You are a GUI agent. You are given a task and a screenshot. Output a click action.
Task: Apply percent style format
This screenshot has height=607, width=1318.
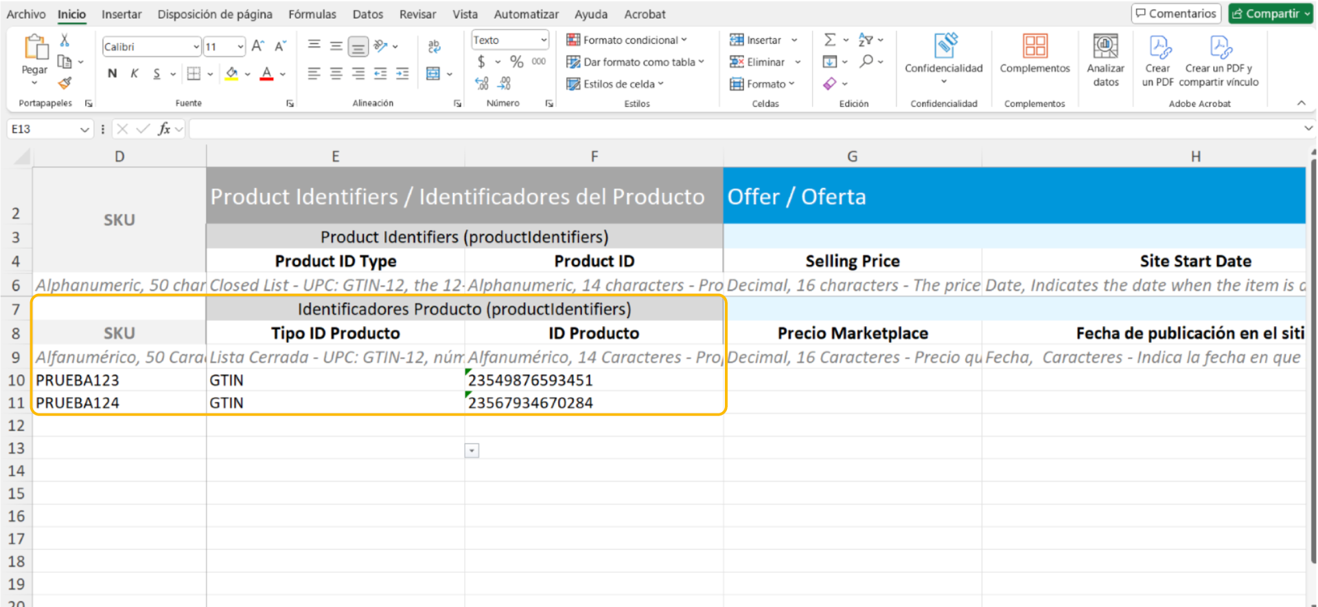coord(517,62)
